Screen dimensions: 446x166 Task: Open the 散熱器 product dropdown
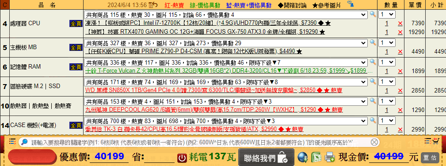tap(226, 101)
